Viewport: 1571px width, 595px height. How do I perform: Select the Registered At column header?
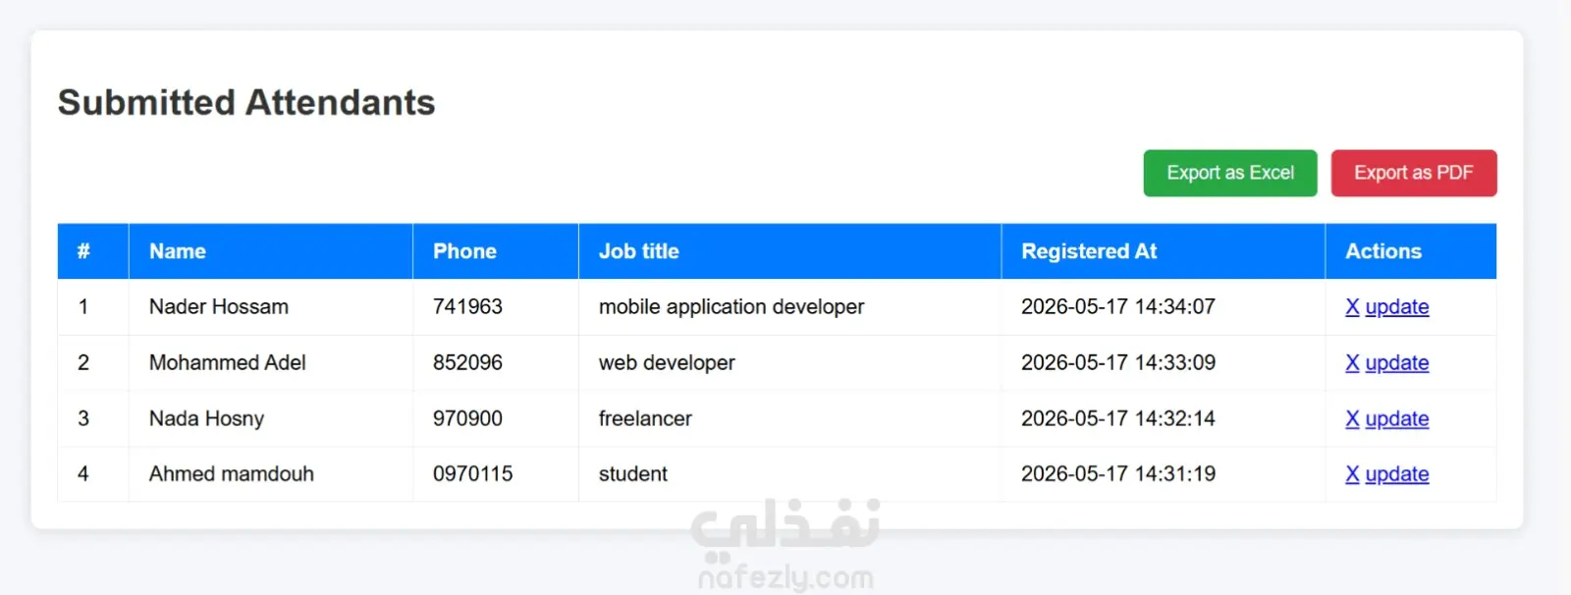(1164, 251)
